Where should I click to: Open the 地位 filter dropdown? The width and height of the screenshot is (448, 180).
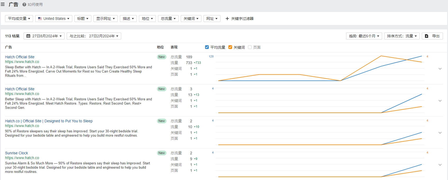tap(147, 19)
